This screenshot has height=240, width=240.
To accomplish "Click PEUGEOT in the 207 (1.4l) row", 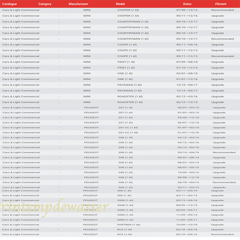I will [x=91, y=108].
